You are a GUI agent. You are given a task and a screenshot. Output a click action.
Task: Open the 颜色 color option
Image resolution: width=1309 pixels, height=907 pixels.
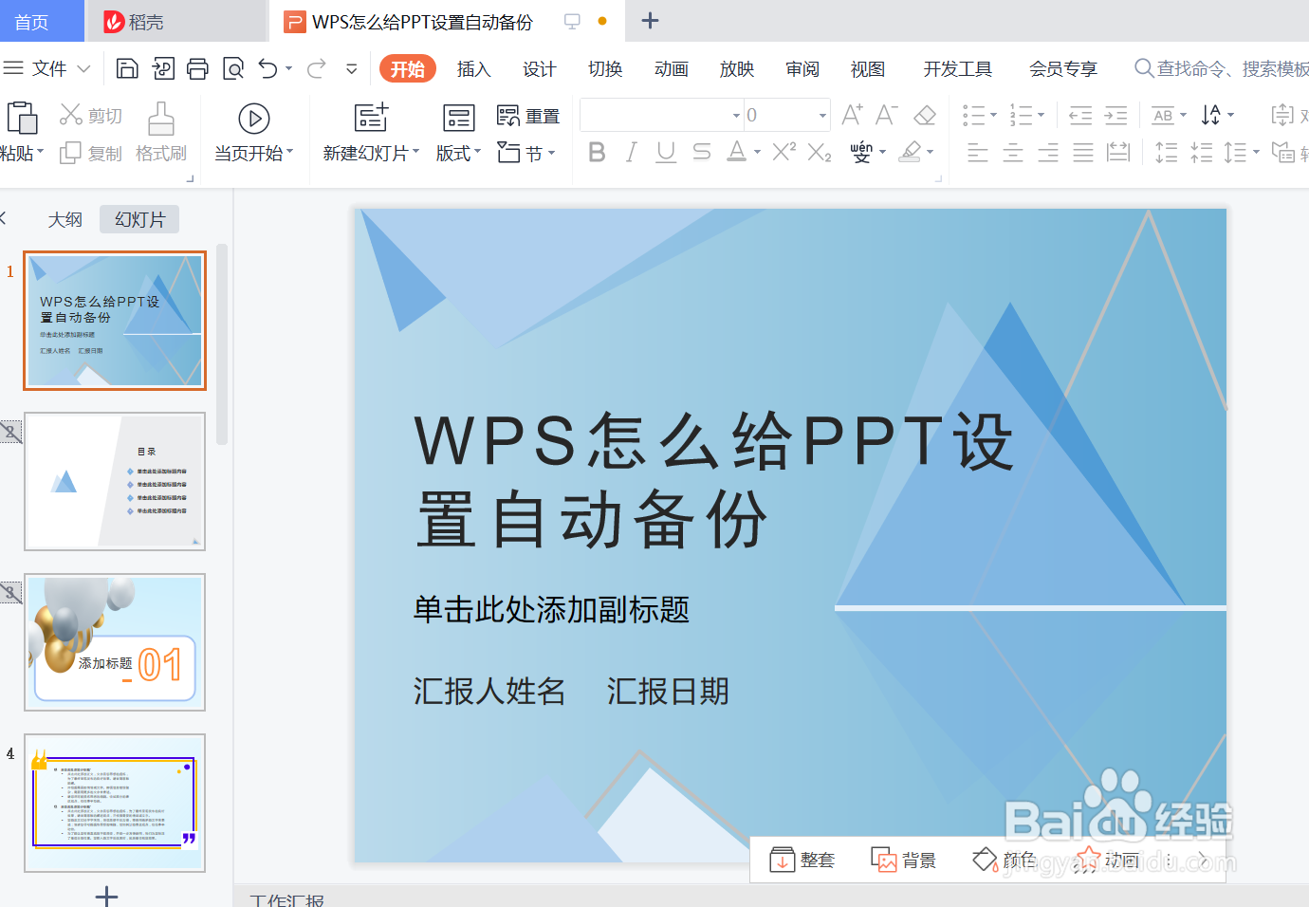pos(1004,860)
